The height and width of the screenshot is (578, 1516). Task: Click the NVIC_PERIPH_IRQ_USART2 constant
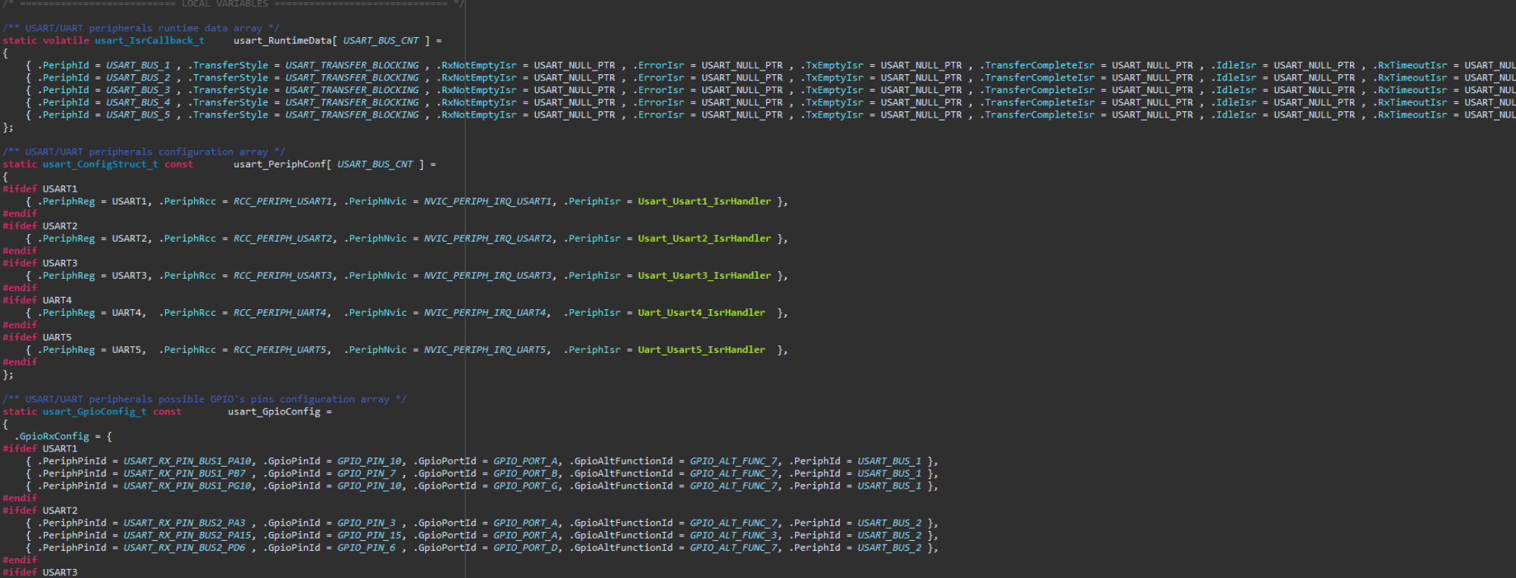tap(487, 239)
